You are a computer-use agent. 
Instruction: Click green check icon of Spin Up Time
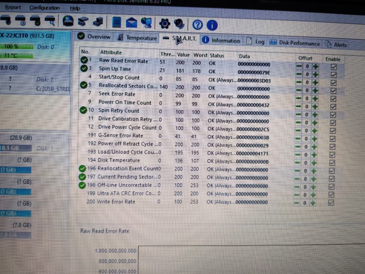click(84, 68)
